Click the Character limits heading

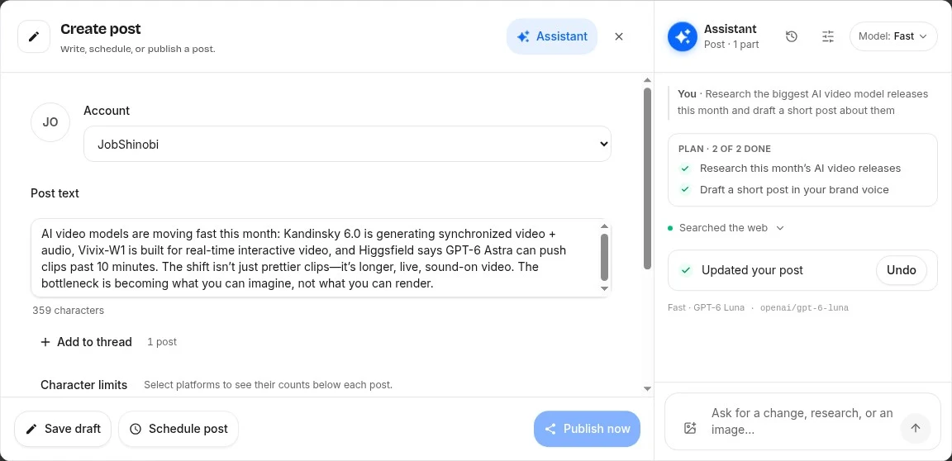coord(83,385)
